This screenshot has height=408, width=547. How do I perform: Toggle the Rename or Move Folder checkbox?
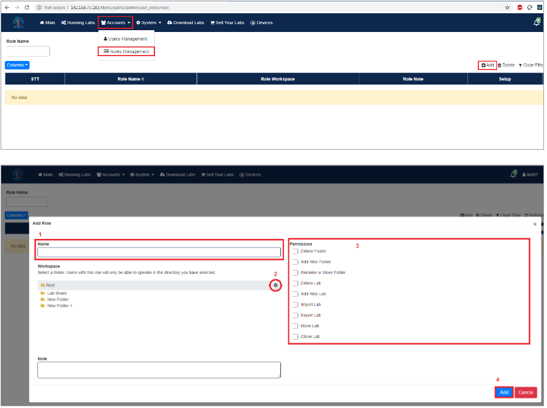tap(295, 273)
